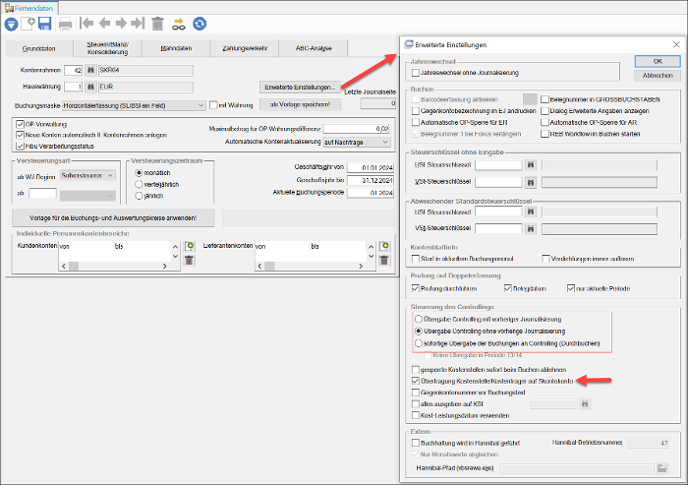Go to the next record arrow

click(x=121, y=24)
